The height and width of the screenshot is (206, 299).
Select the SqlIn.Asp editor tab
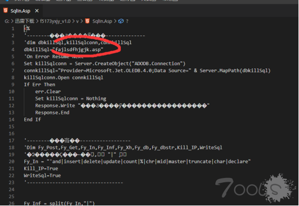(x=21, y=11)
